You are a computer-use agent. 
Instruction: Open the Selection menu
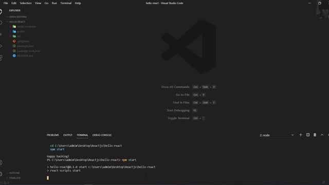pos(26,3)
